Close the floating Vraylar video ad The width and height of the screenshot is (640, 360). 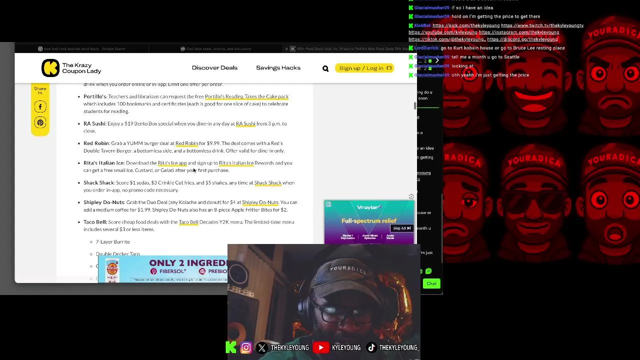click(411, 196)
